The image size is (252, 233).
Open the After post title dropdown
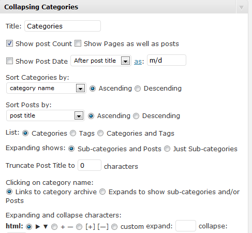(x=101, y=61)
